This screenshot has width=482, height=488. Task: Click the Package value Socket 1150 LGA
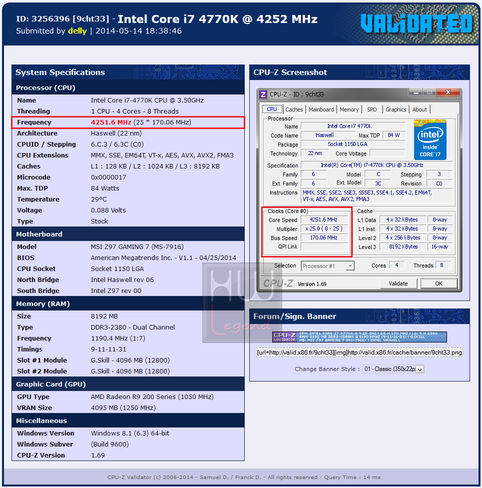[x=353, y=144]
